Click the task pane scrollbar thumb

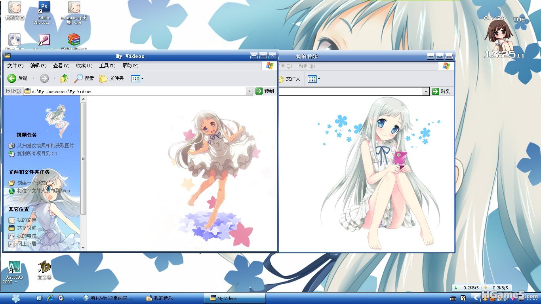tap(83, 158)
